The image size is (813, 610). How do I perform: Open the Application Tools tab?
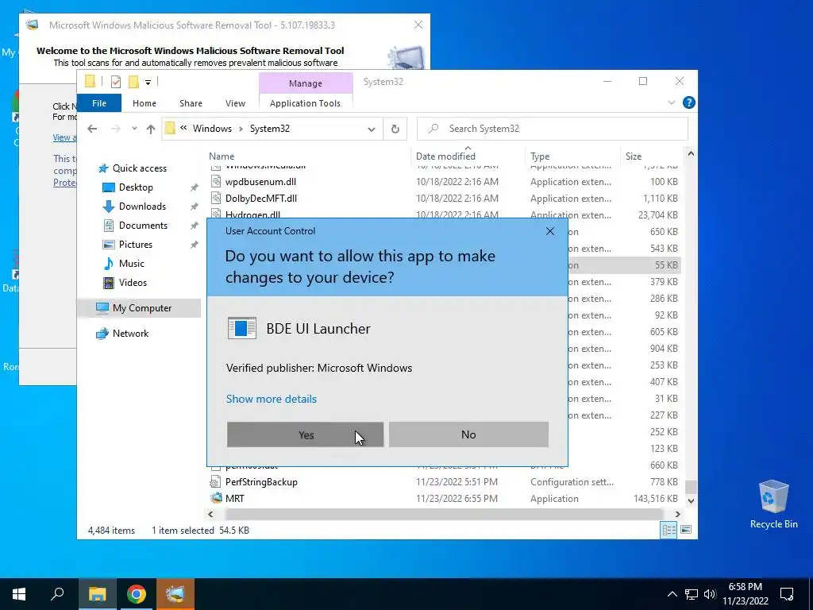[x=305, y=103]
